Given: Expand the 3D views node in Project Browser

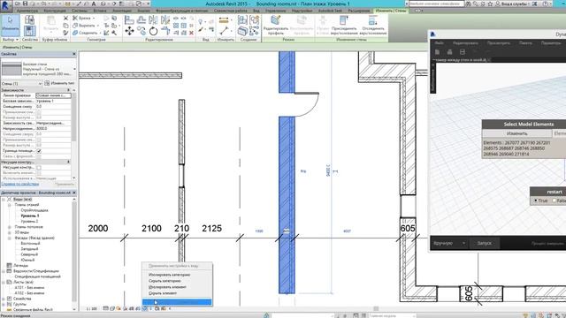Looking at the screenshot, I should [x=10, y=232].
